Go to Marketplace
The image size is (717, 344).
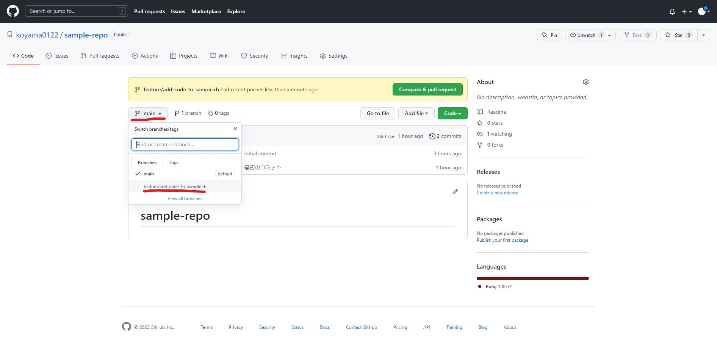point(206,11)
